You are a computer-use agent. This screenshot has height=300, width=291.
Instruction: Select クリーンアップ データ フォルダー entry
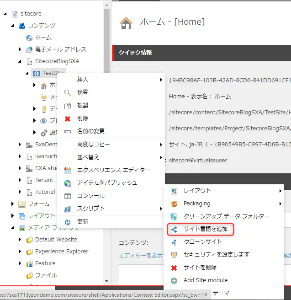tap(224, 216)
